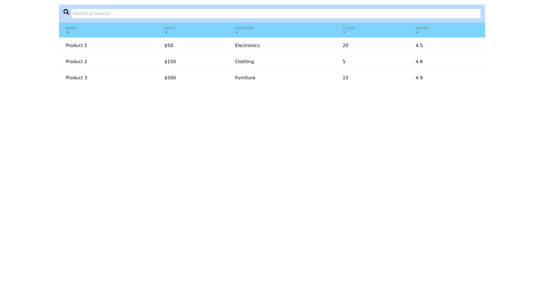Select the Product 1 name cell

coord(76,46)
